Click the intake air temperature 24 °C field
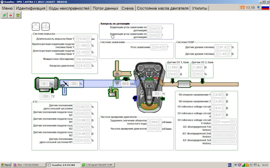The height and width of the screenshot is (168, 270). tap(46, 96)
